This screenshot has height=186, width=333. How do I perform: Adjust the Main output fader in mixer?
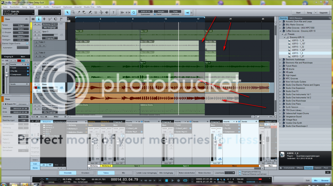tap(268, 139)
